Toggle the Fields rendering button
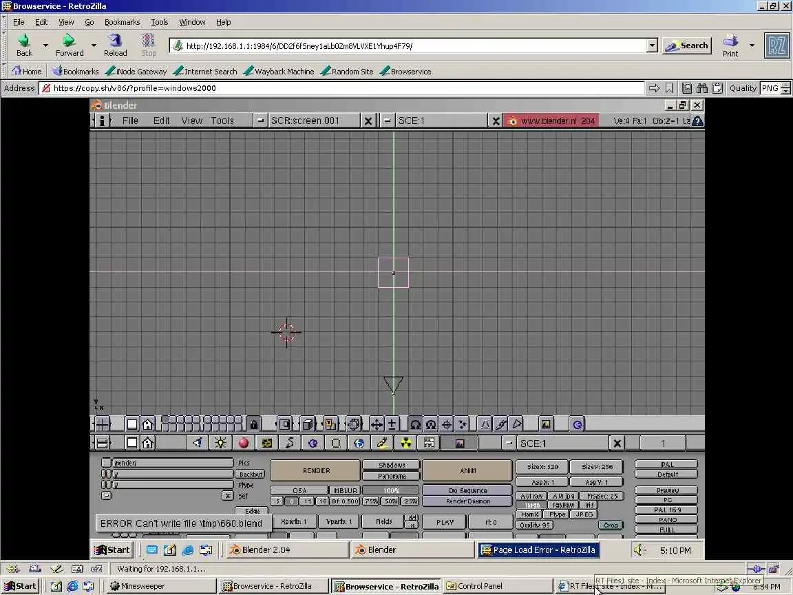The width and height of the screenshot is (793, 595). coord(384,521)
